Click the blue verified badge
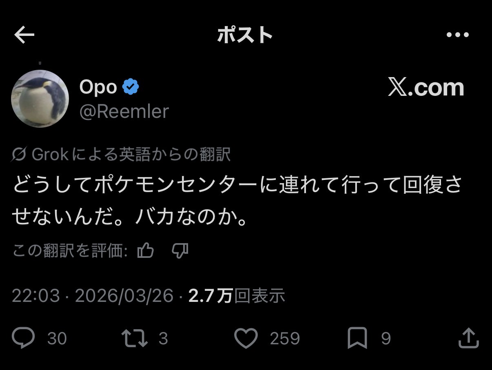492x370 pixels. pos(131,87)
